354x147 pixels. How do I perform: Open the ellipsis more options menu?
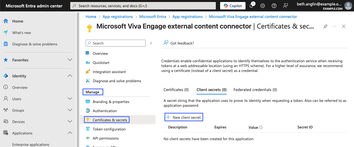pyautogui.click(x=335, y=26)
